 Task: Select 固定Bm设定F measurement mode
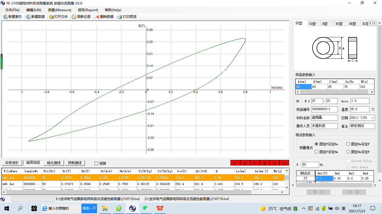coord(348,144)
